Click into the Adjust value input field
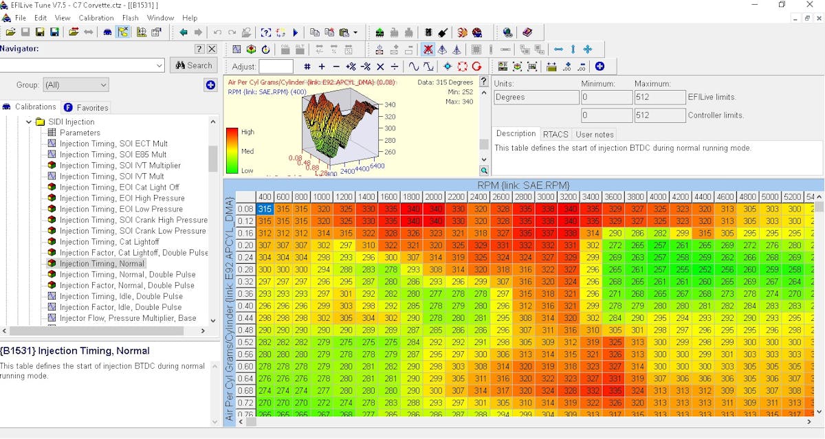 tap(276, 67)
